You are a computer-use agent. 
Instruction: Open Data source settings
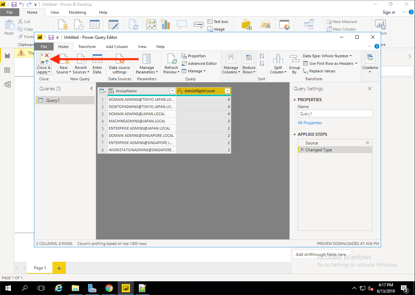119,64
